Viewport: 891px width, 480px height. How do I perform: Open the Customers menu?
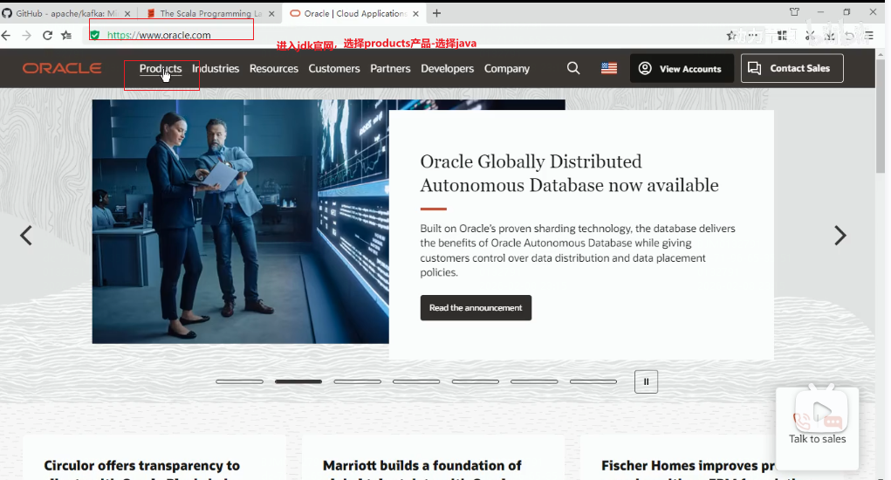[334, 69]
